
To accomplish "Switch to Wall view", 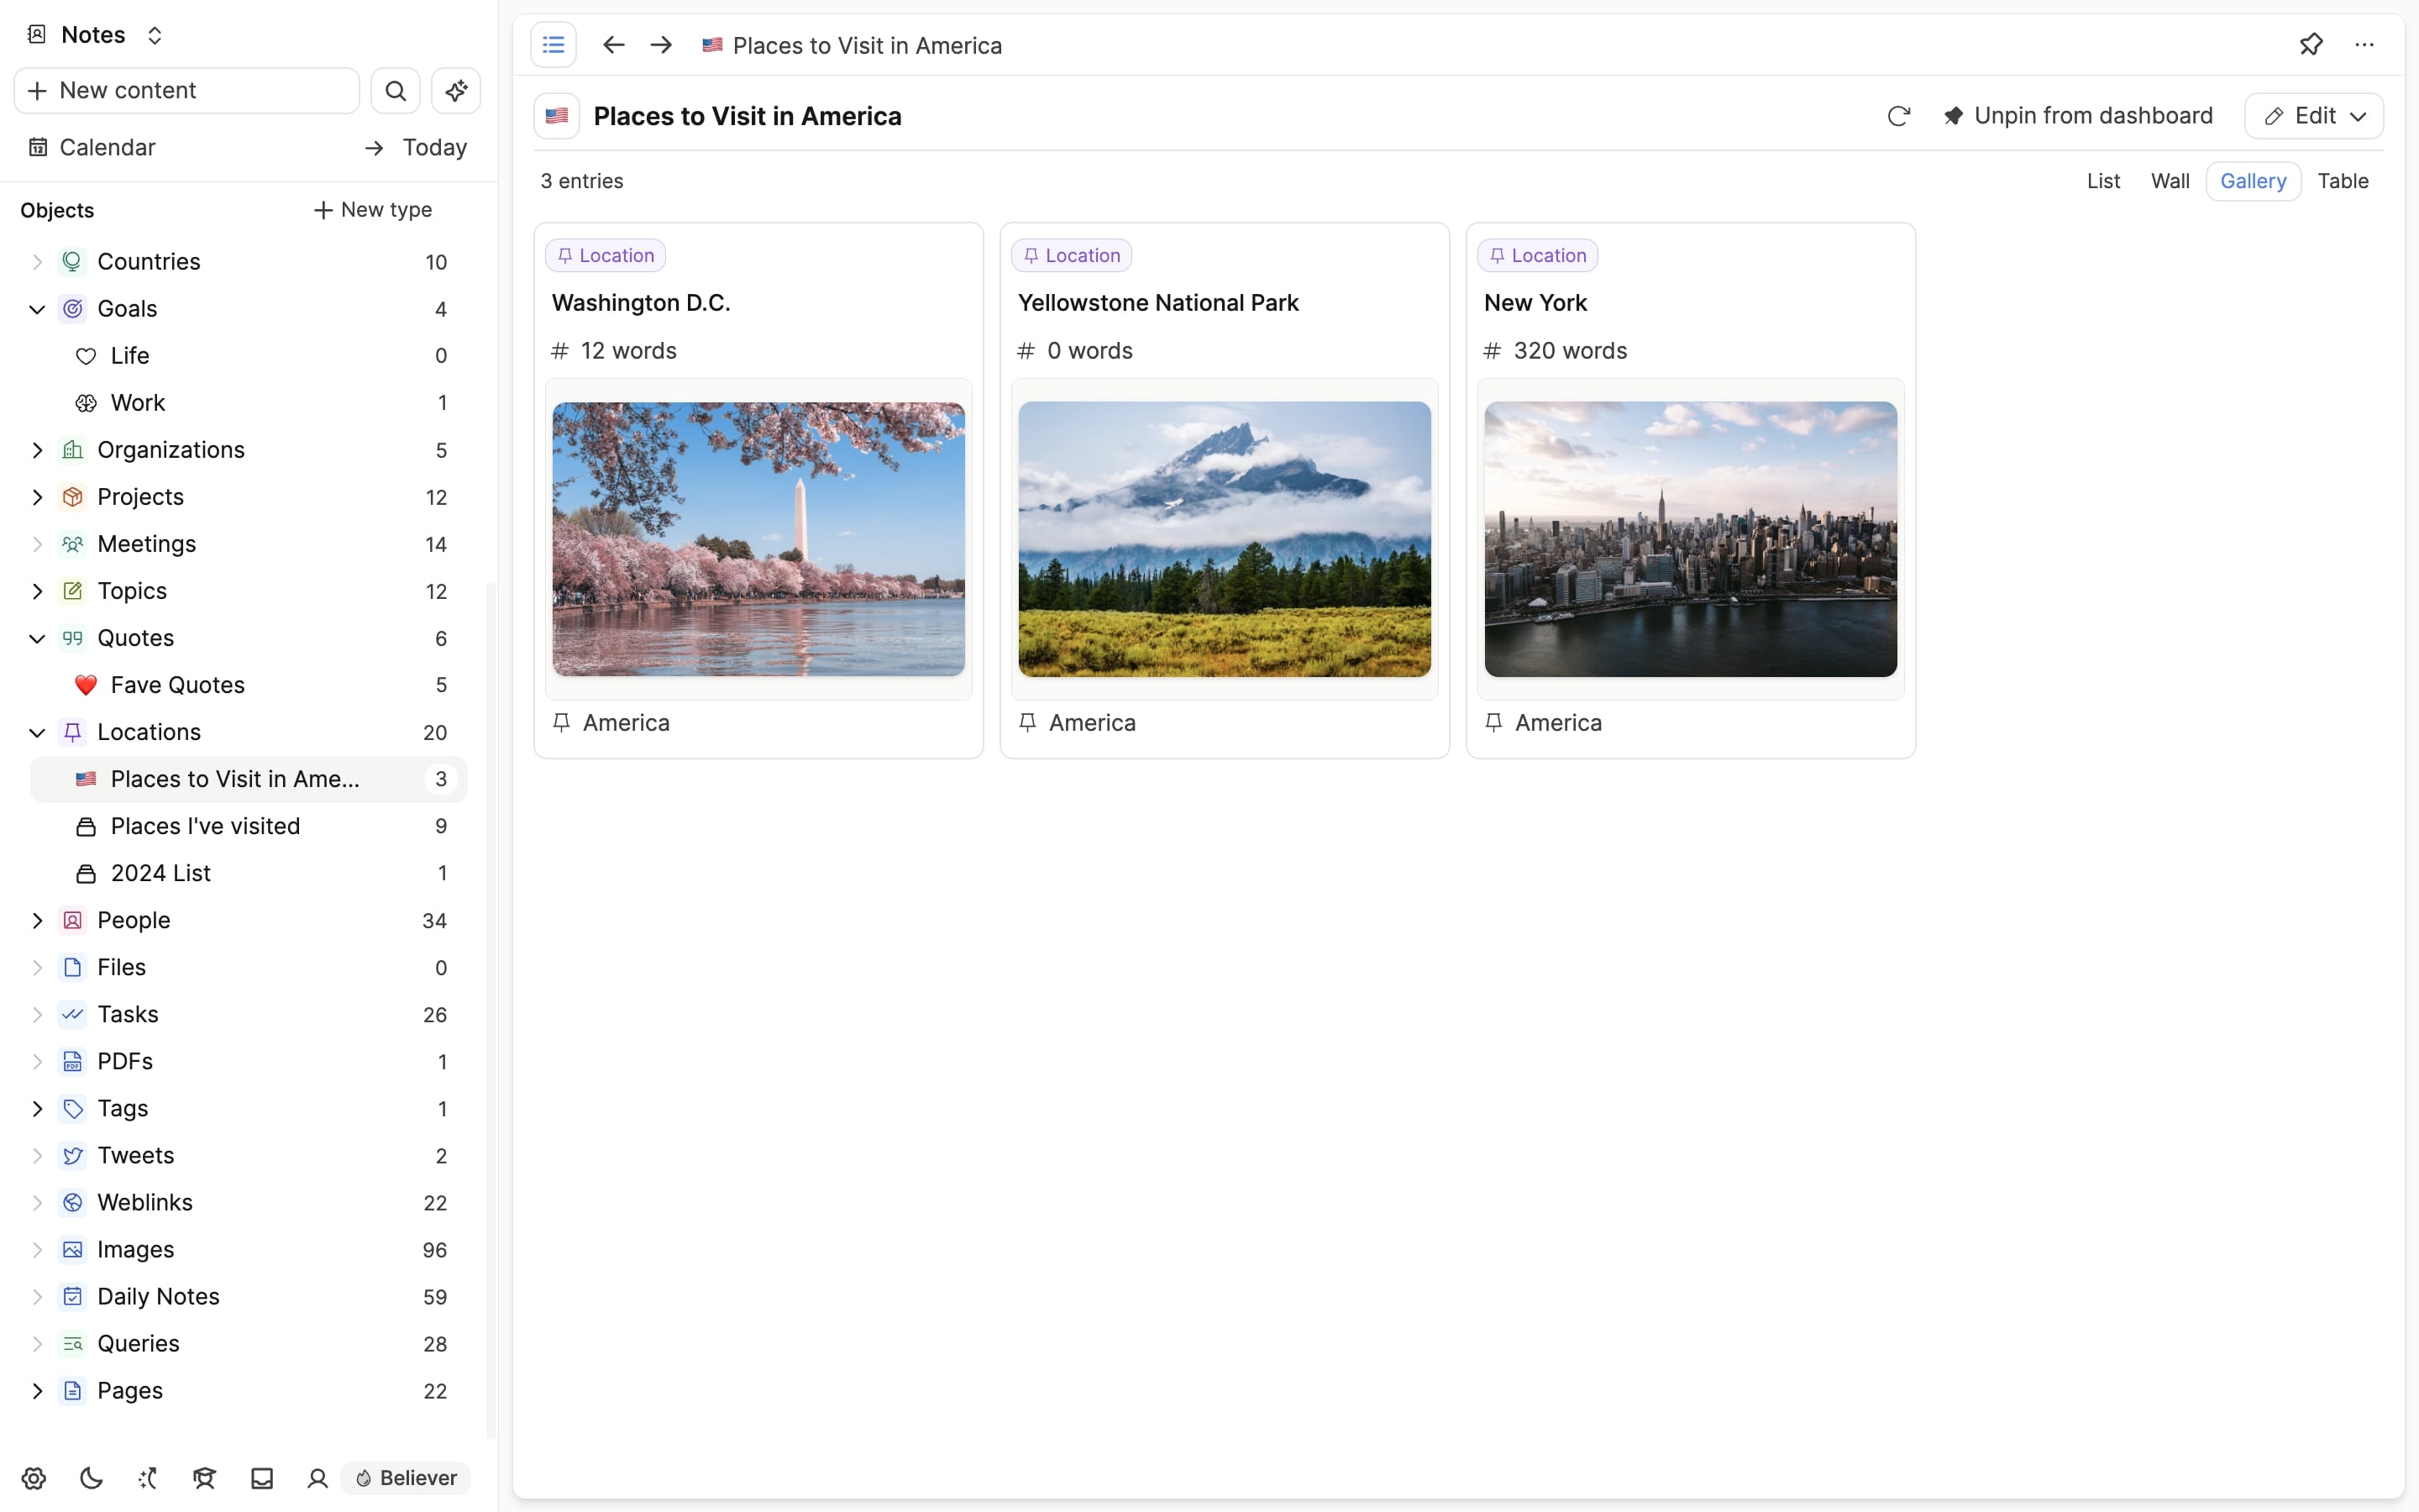I will (x=2169, y=181).
